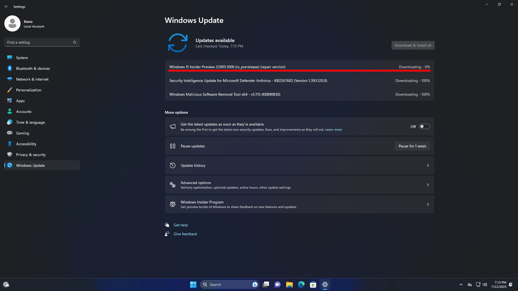The image size is (518, 291).
Task: Click the weather widget icon in taskbar
Action: [6, 285]
